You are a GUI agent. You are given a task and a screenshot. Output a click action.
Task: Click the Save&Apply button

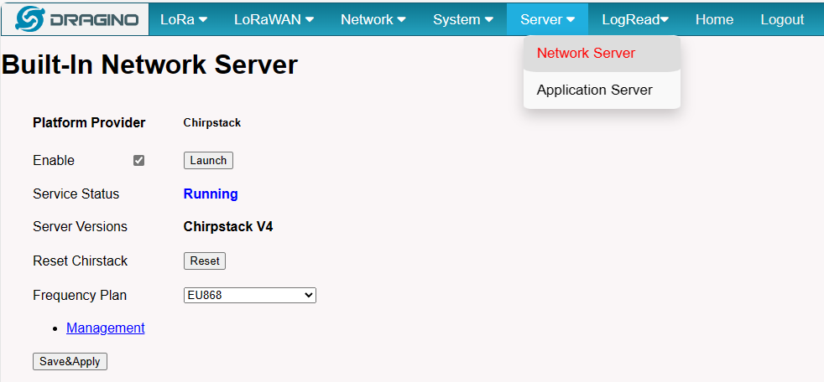pyautogui.click(x=70, y=362)
